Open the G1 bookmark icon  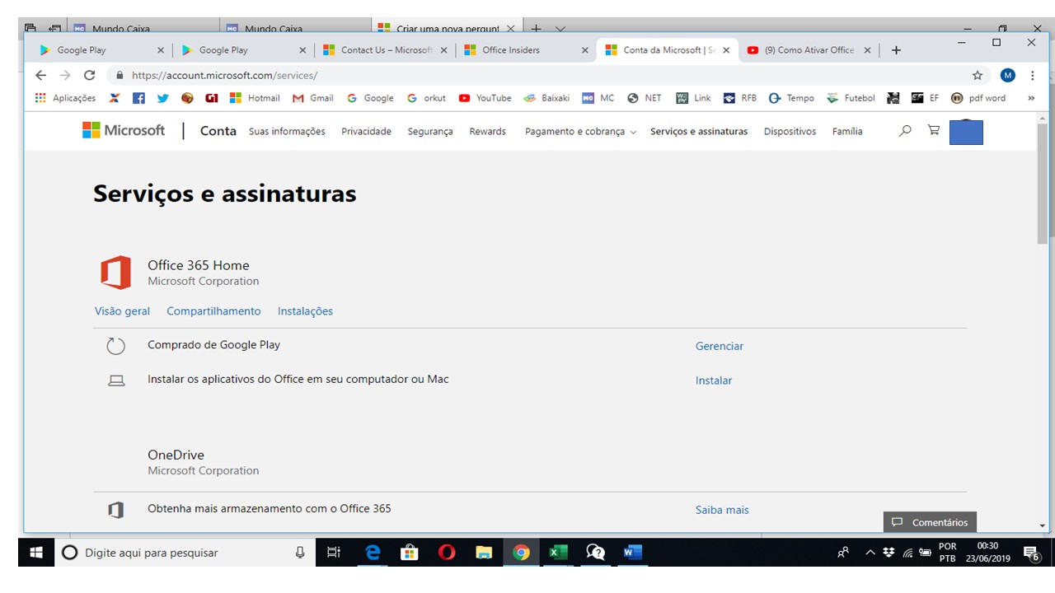[x=212, y=98]
